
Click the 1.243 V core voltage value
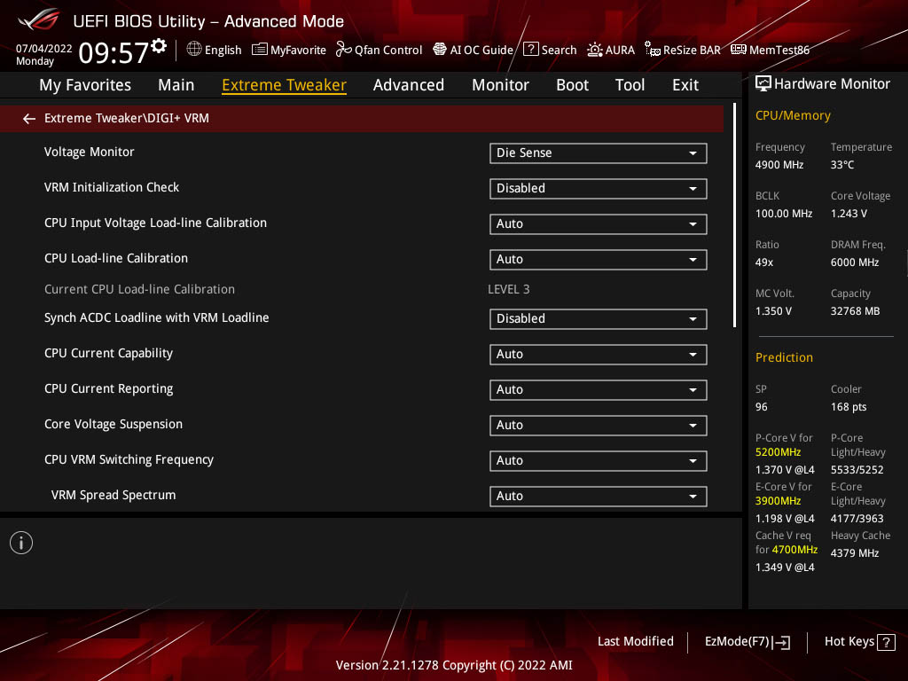pos(849,214)
